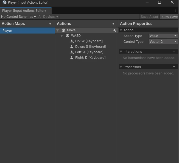Click the Unity icon in title bar
The height and width of the screenshot is (163, 179).
point(5,2)
